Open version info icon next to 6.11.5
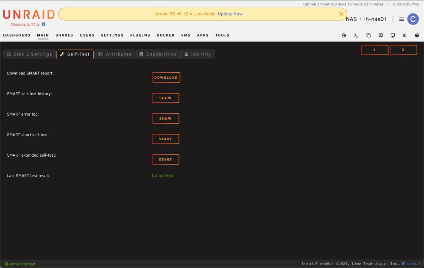The width and height of the screenshot is (424, 268). (x=44, y=24)
